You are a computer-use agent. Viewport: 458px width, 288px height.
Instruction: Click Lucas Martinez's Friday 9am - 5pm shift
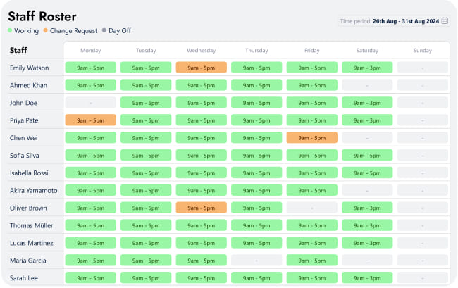[x=312, y=243]
